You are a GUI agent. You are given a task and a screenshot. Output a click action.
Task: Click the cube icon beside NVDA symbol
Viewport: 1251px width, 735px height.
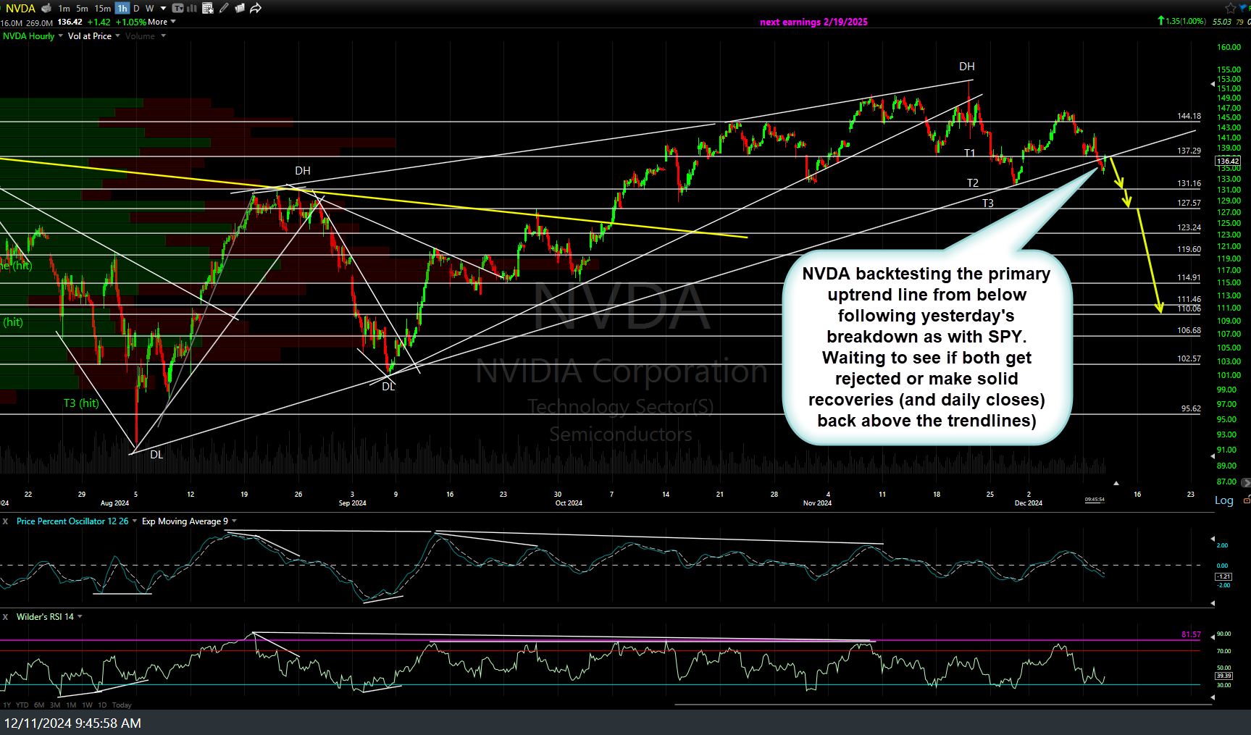click(46, 8)
